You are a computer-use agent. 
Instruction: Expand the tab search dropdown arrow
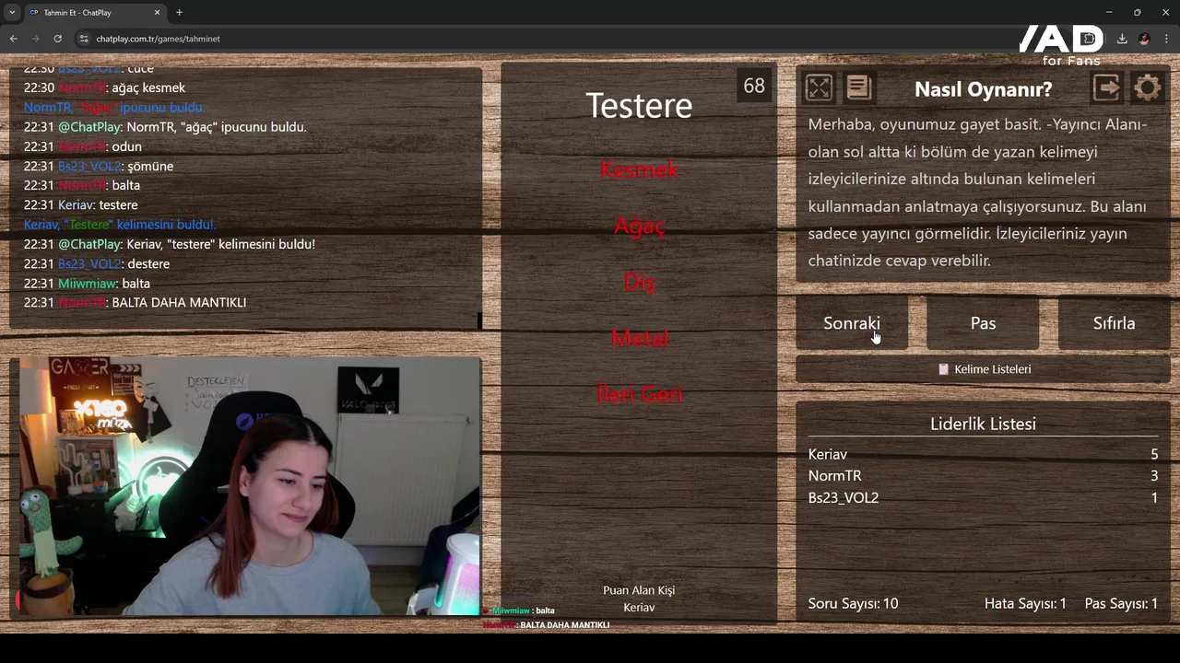(12, 12)
